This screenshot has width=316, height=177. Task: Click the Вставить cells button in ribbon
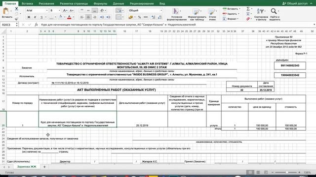[231, 9]
